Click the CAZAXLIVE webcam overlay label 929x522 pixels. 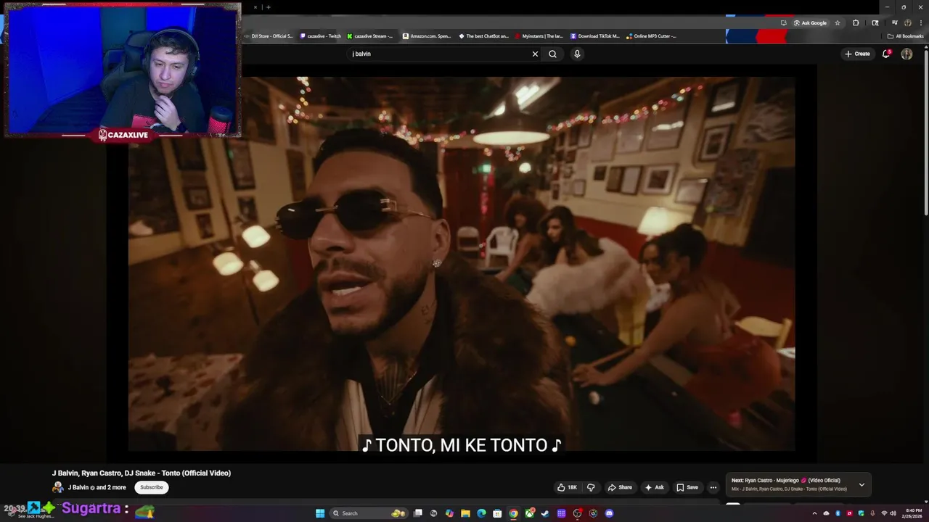pos(123,135)
